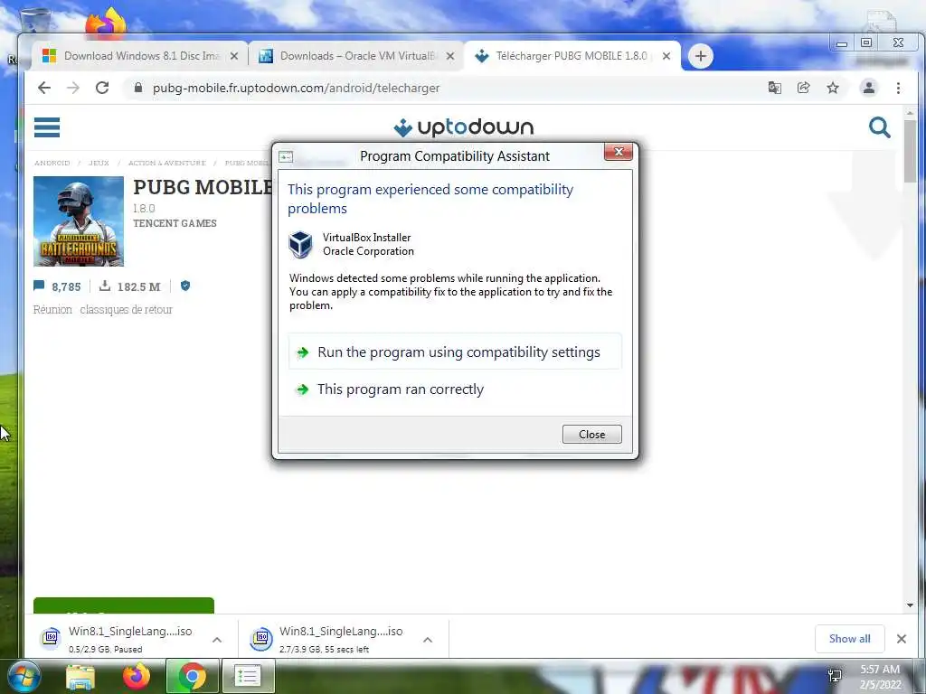This screenshot has height=694, width=926.
Task: Open the translate page icon
Action: (774, 88)
